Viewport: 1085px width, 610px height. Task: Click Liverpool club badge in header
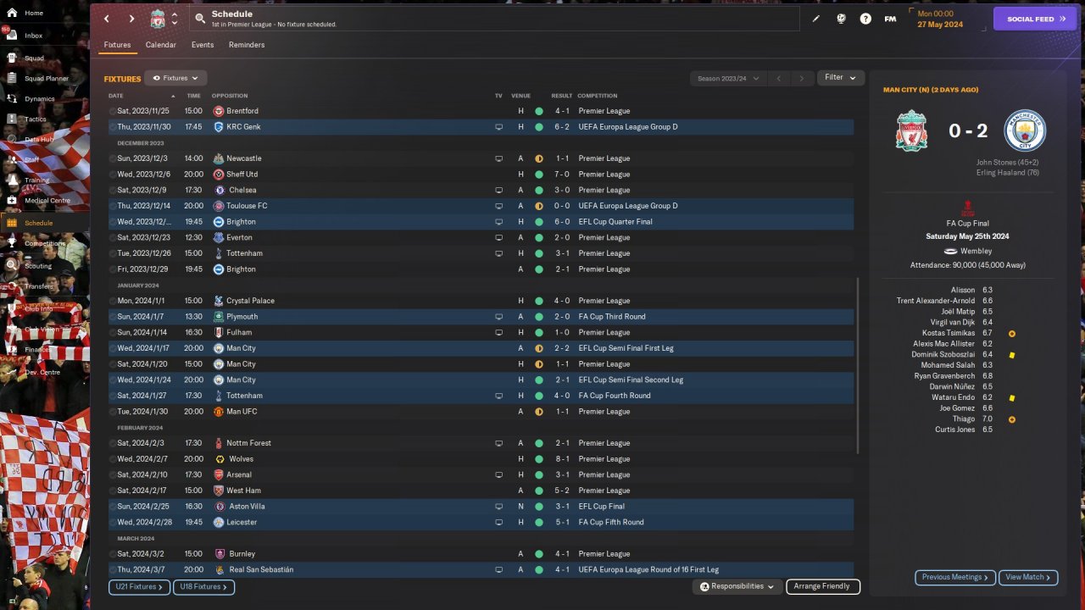158,19
